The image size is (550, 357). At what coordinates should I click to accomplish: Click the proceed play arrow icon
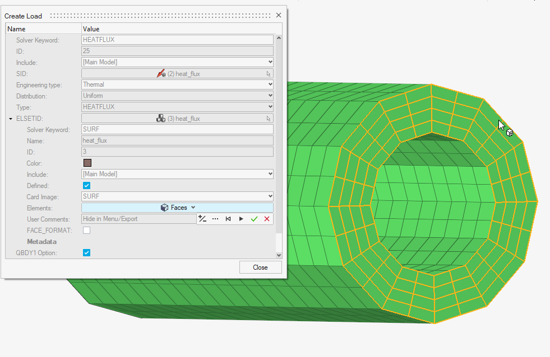click(x=241, y=219)
